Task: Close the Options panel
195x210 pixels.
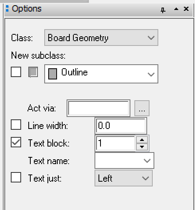Action: point(186,9)
